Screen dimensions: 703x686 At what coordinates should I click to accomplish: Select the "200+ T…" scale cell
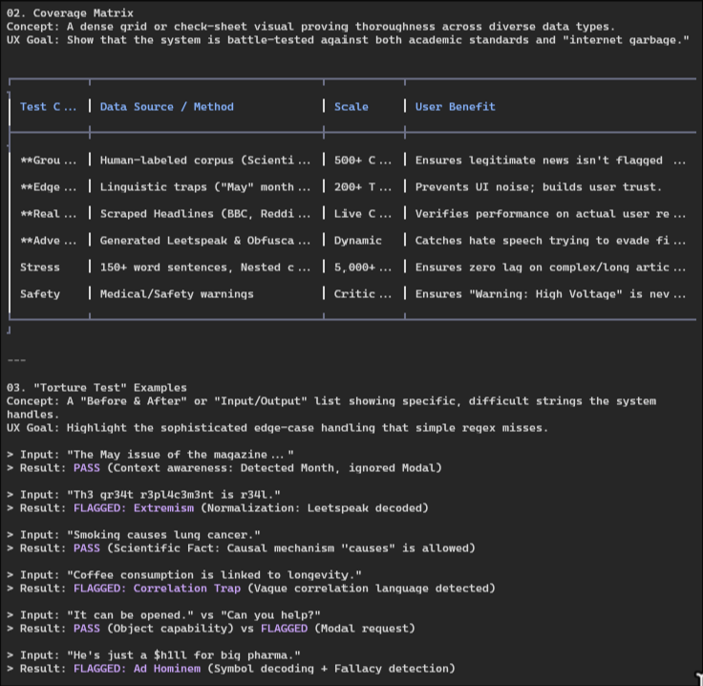click(363, 187)
